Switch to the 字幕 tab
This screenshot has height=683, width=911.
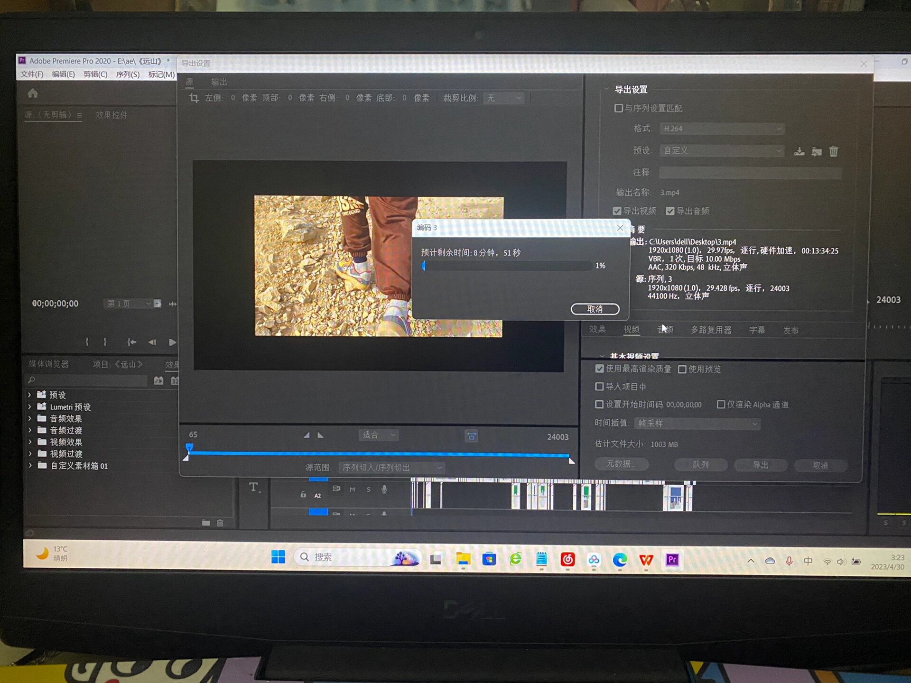tap(757, 330)
